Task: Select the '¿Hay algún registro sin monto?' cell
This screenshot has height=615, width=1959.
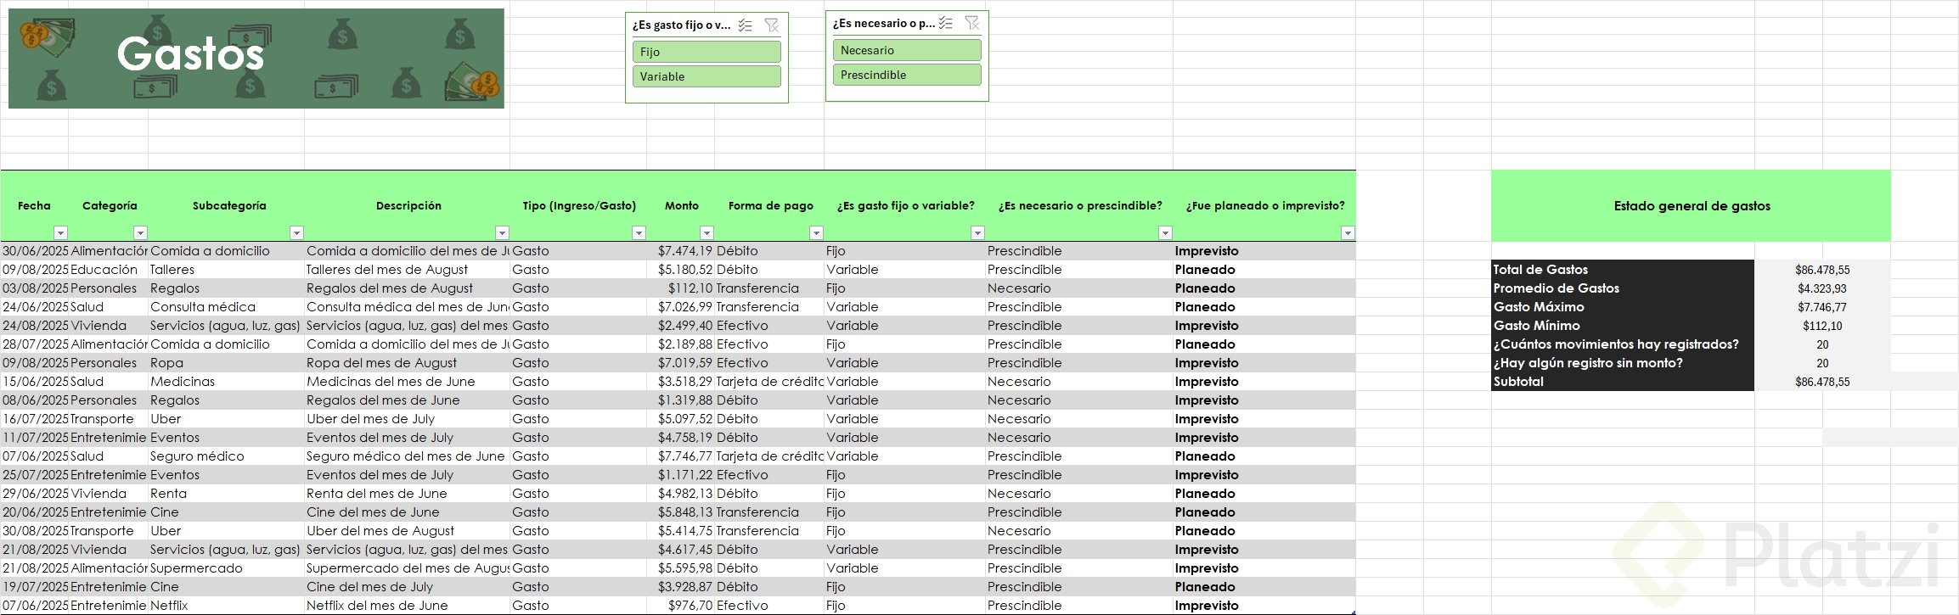Action: pyautogui.click(x=1623, y=363)
